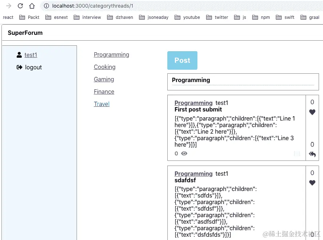Click the view count eye icon

tap(184, 154)
